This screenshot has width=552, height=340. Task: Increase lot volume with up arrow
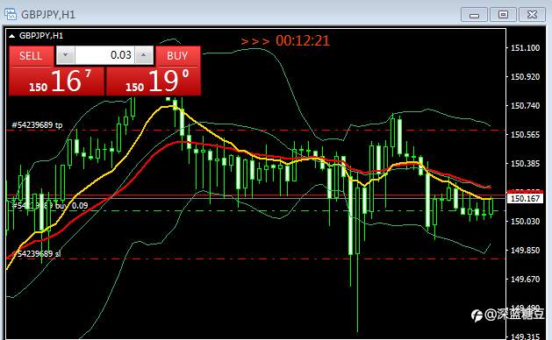[144, 55]
